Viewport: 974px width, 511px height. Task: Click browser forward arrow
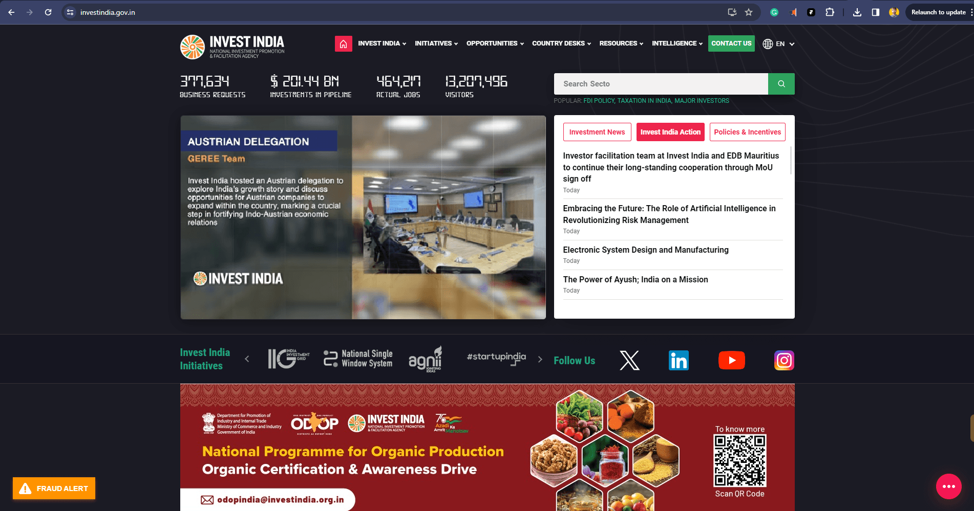point(30,12)
